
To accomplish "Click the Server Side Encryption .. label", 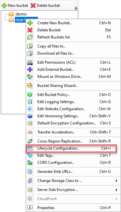I will [58, 190].
